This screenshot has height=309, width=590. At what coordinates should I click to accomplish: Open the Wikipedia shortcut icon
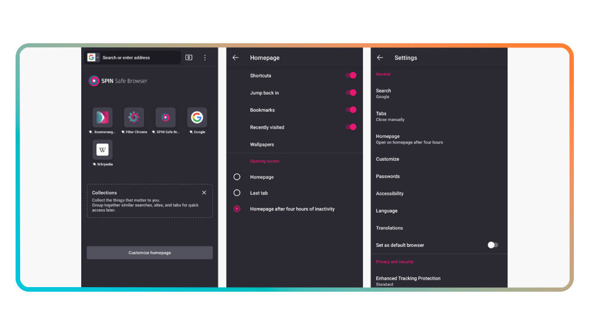coord(103,150)
